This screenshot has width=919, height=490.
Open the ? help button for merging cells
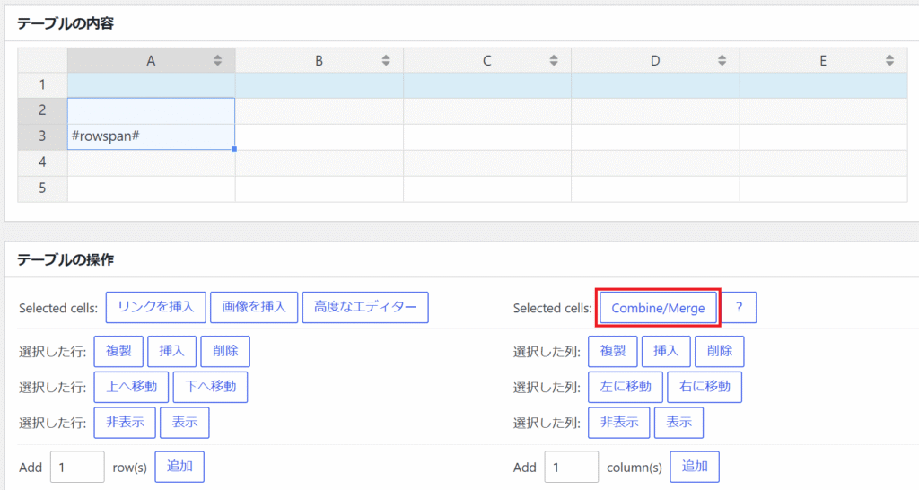pyautogui.click(x=740, y=308)
